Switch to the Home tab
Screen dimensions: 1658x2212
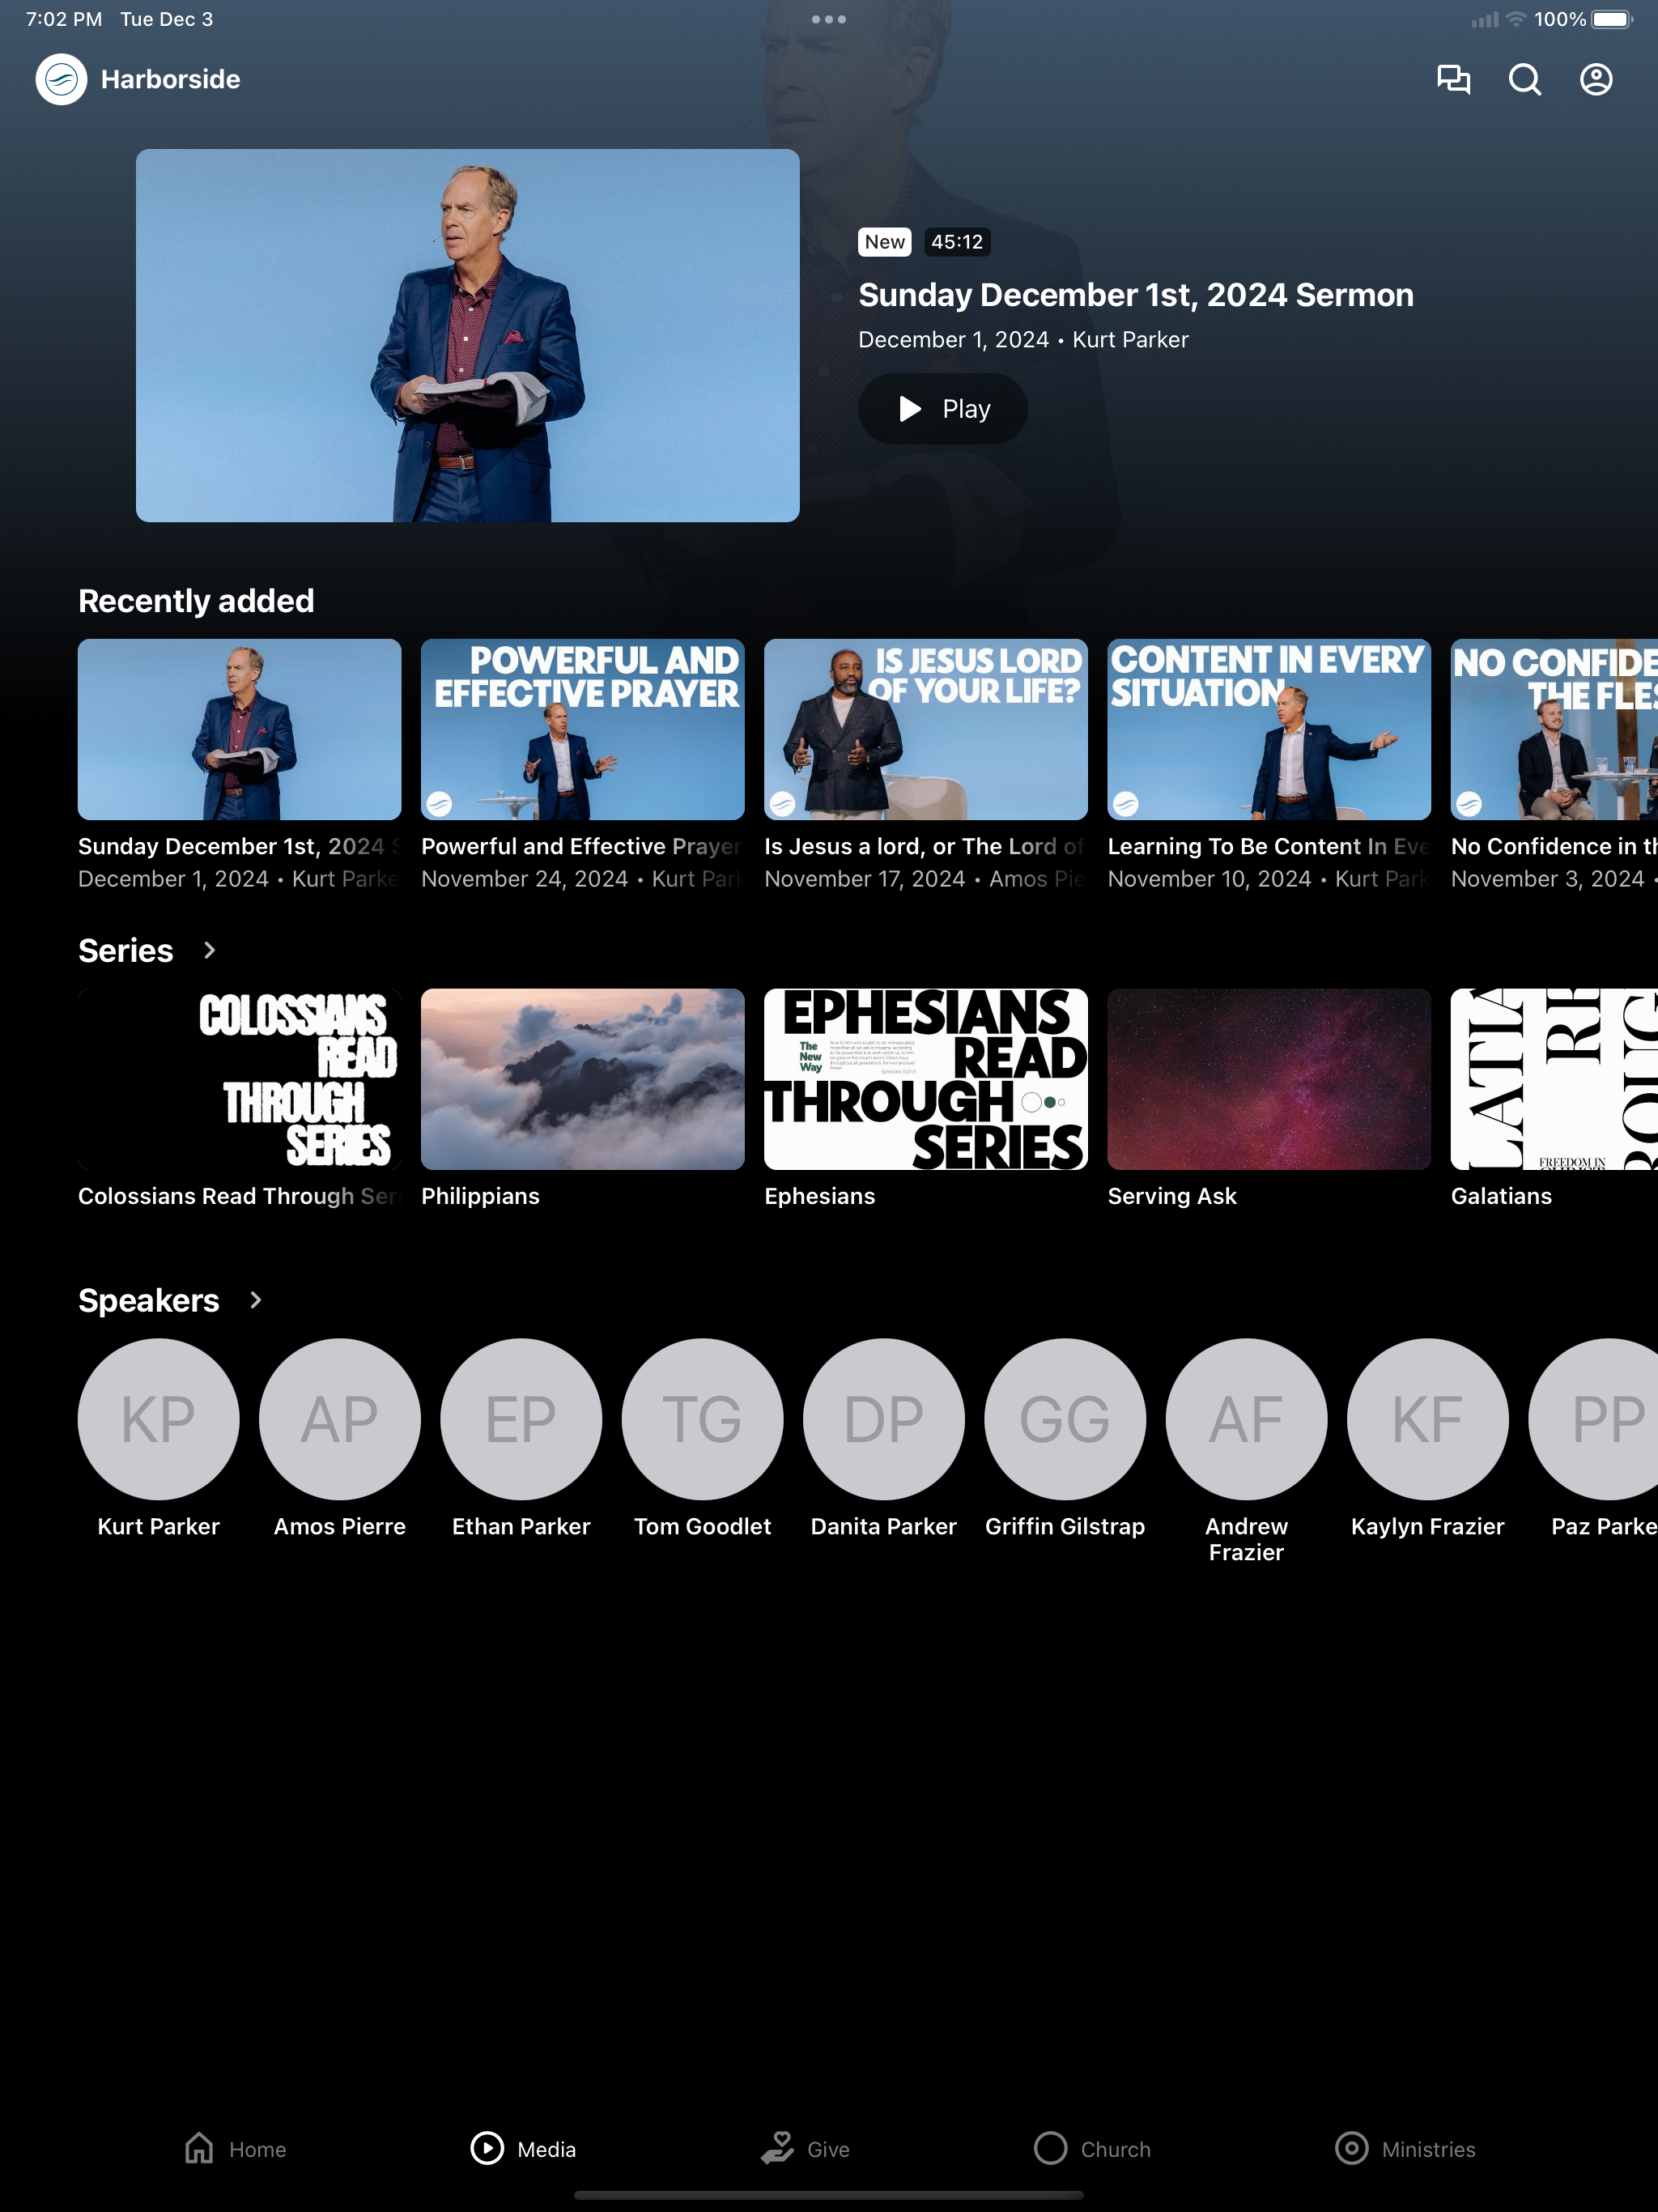[x=235, y=2148]
